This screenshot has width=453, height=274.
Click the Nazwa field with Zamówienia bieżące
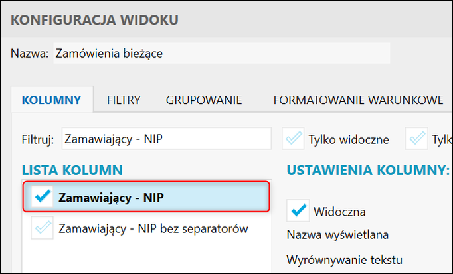point(219,54)
